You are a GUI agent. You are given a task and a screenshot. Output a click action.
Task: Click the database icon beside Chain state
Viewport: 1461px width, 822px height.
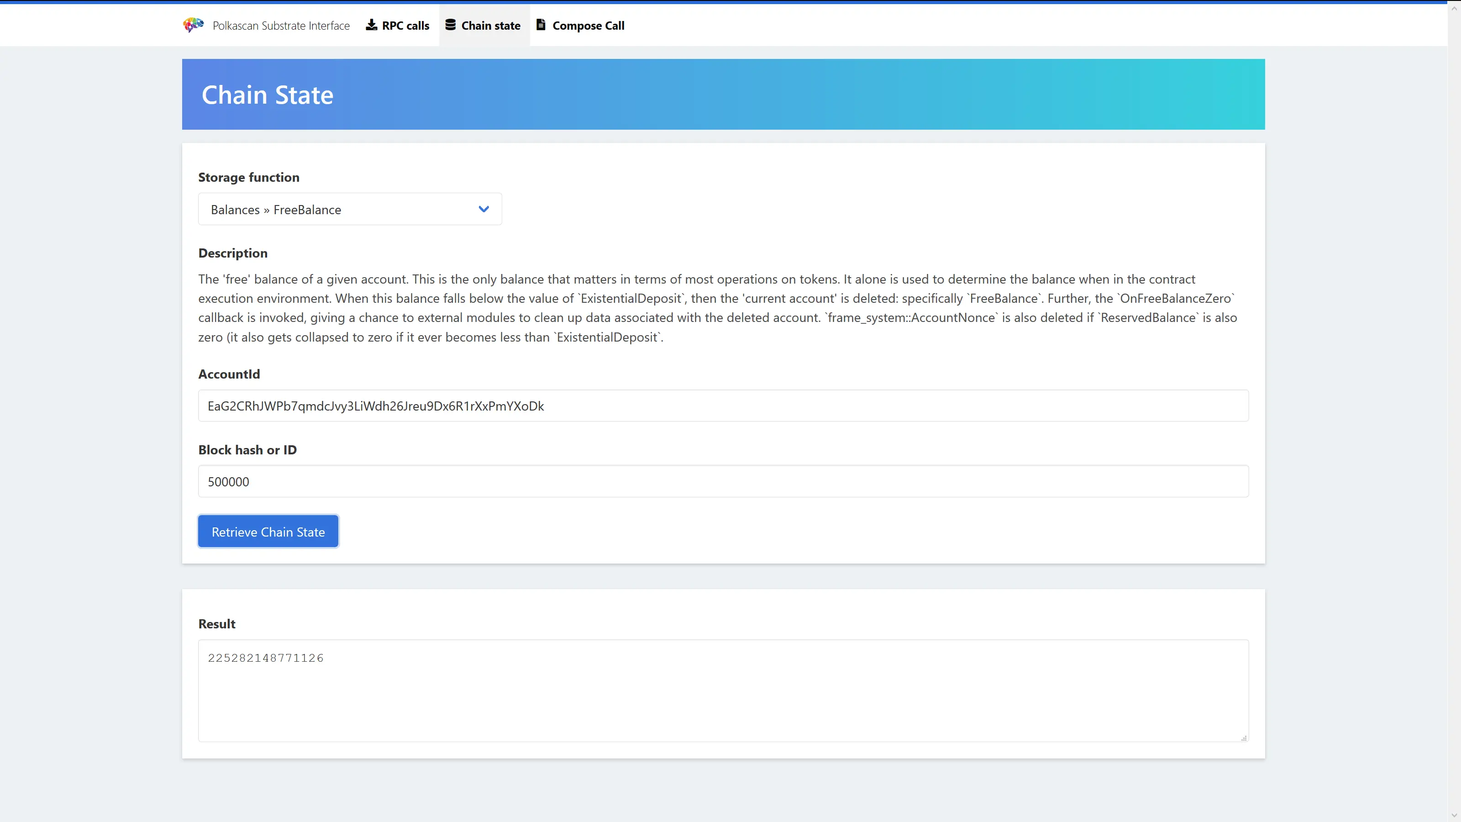click(450, 25)
